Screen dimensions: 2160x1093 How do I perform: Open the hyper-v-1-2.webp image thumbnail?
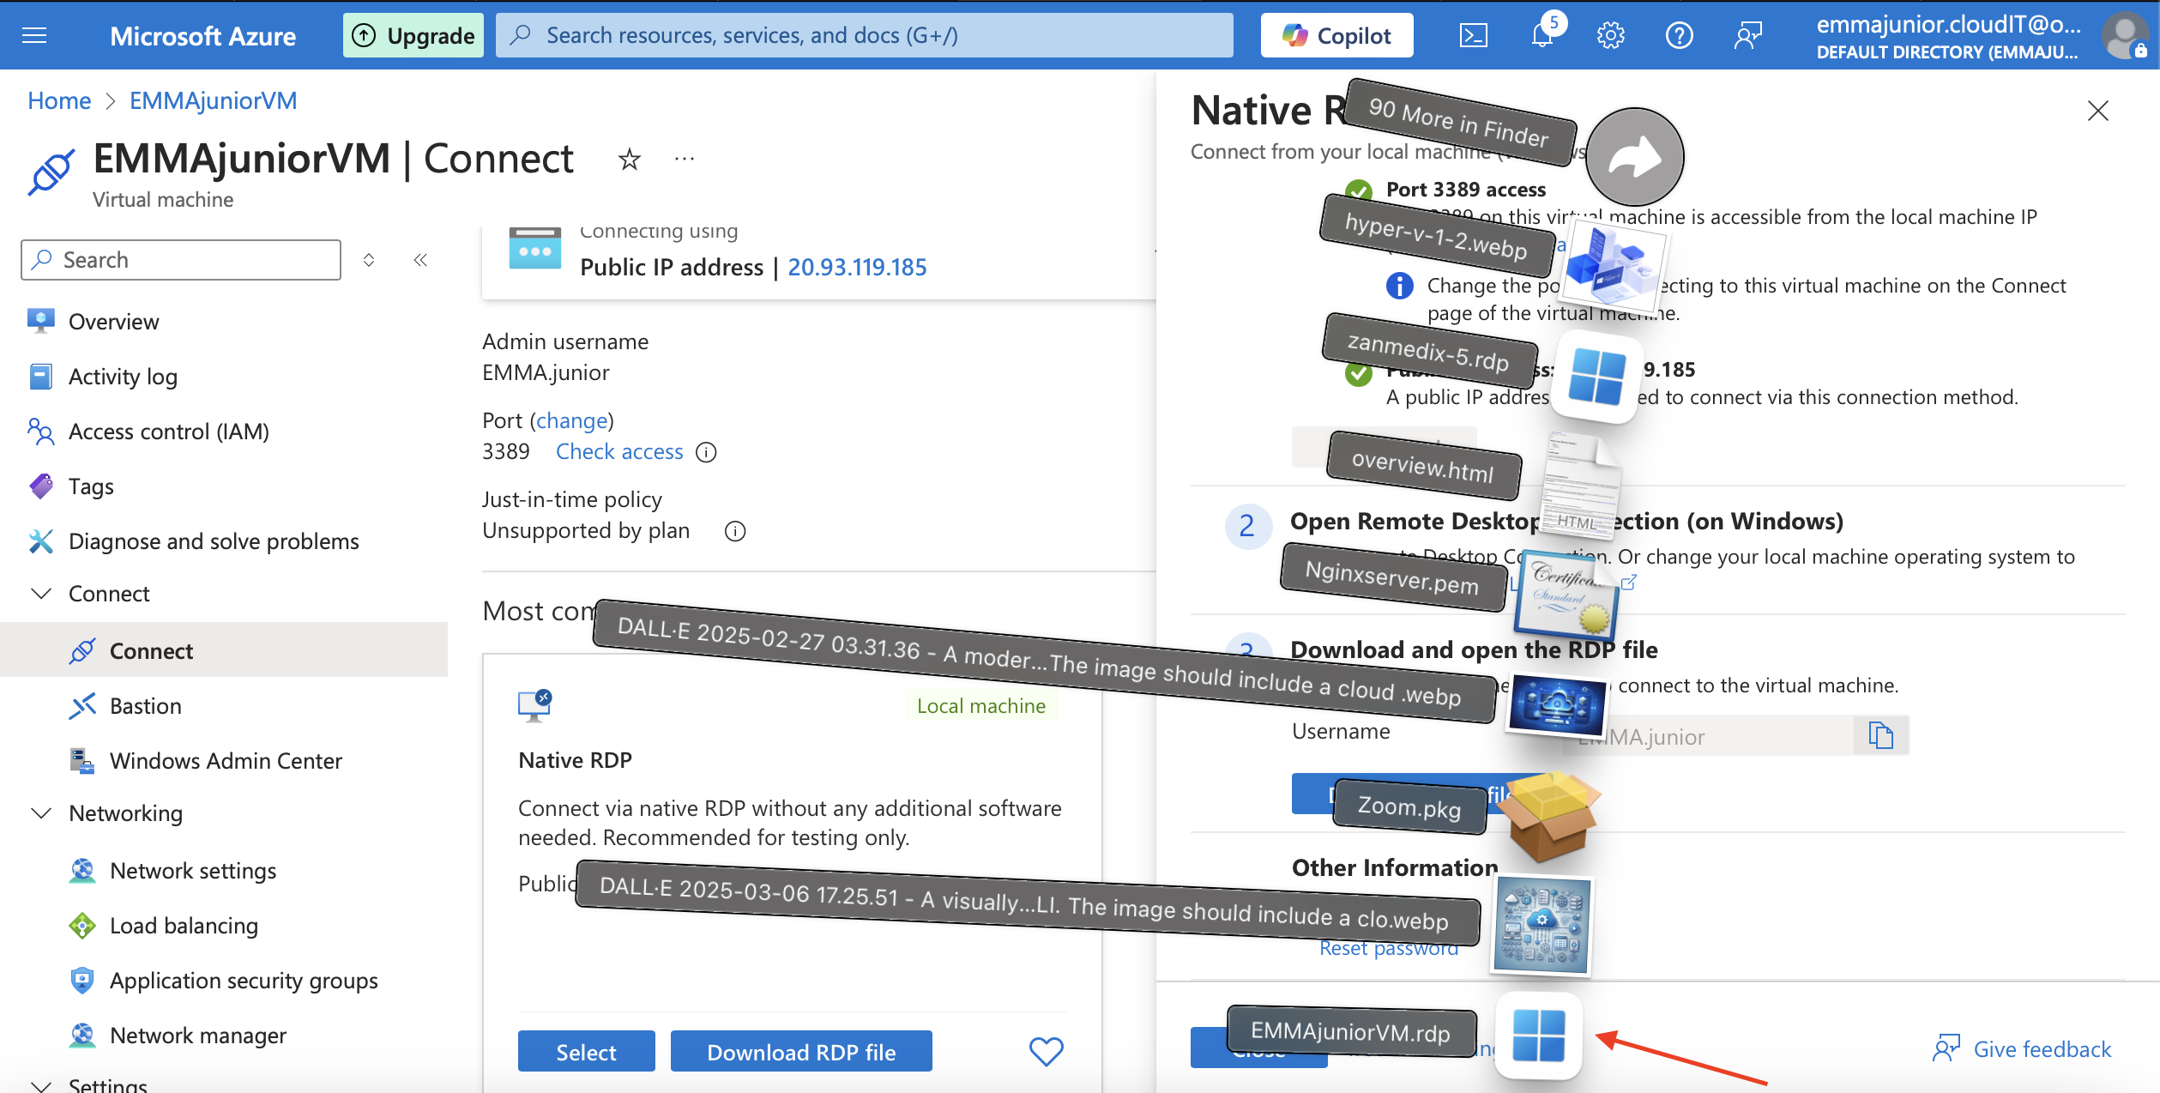(1614, 264)
